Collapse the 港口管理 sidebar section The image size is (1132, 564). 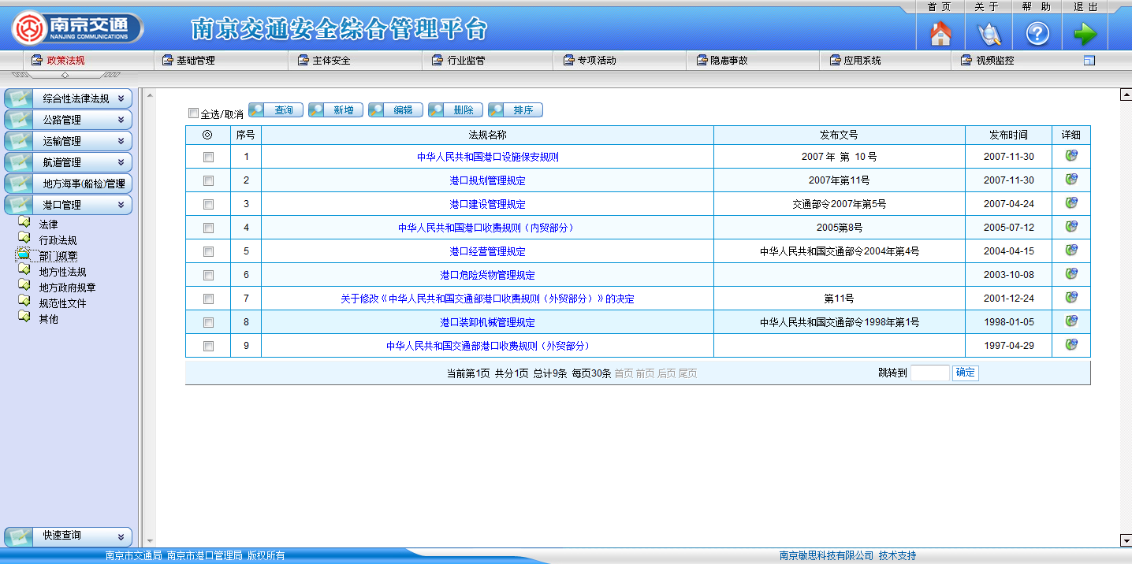69,205
